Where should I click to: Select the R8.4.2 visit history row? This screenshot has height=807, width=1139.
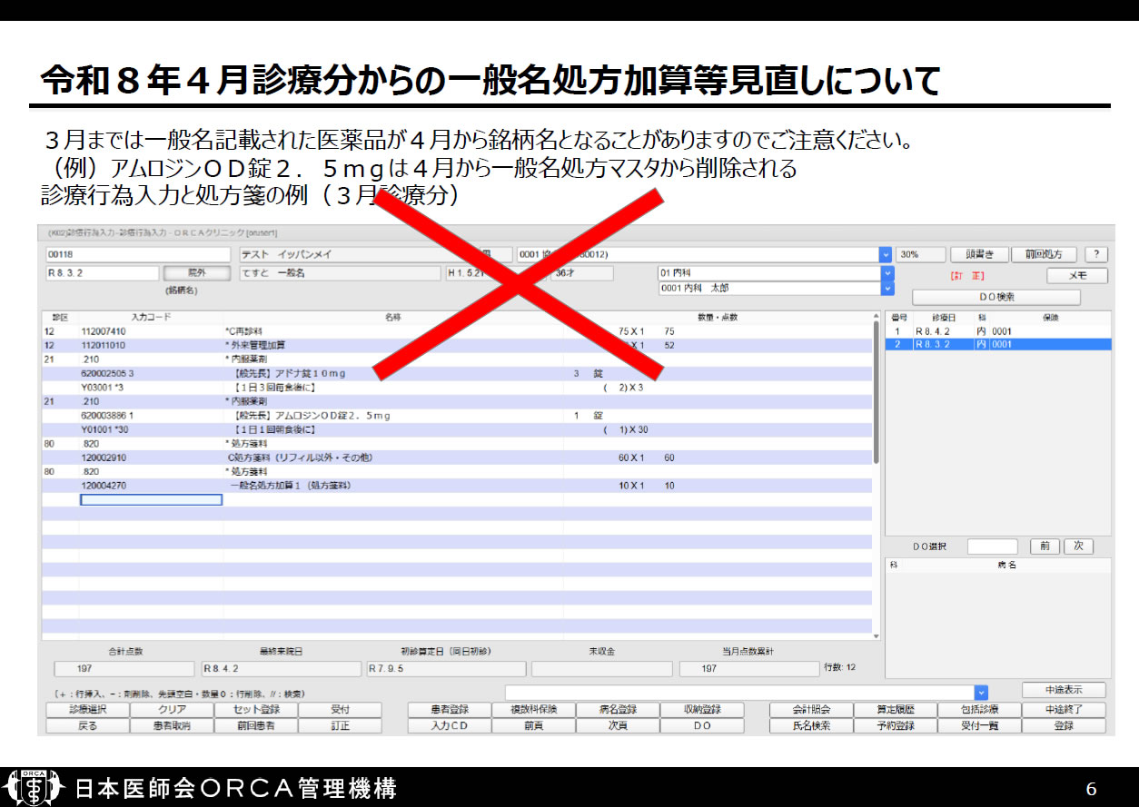997,331
